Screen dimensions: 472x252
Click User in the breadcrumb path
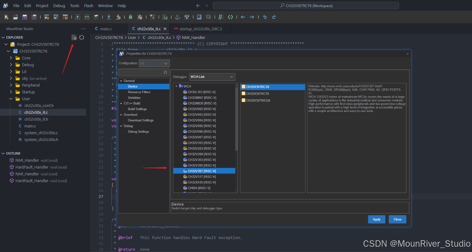(132, 37)
